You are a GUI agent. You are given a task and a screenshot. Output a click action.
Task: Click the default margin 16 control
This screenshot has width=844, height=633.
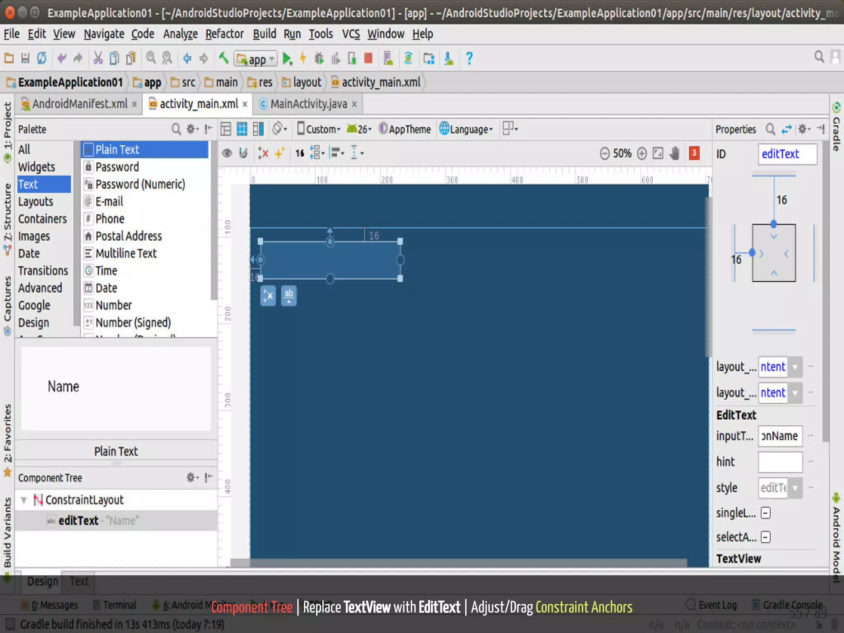pos(300,153)
